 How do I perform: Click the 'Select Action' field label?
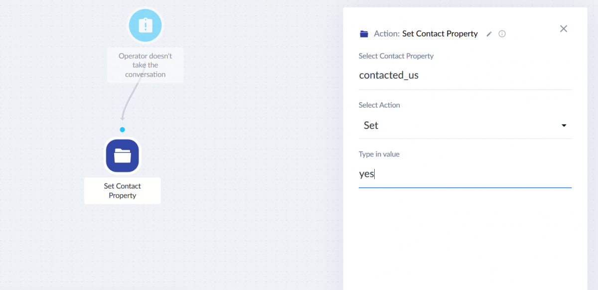coord(379,105)
